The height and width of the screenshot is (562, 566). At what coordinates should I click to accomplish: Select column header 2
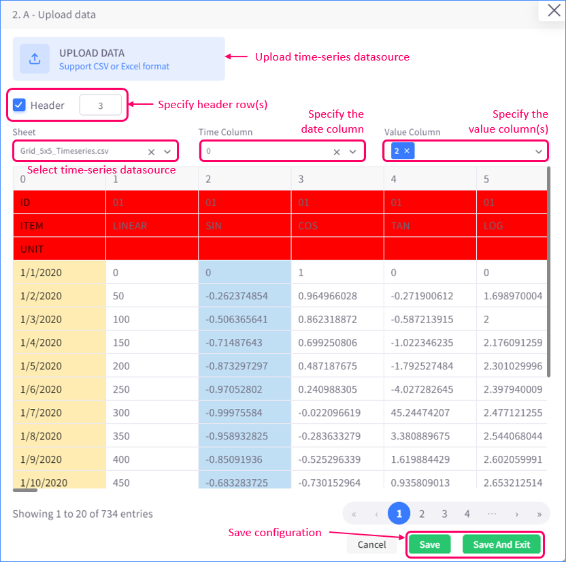(245, 179)
